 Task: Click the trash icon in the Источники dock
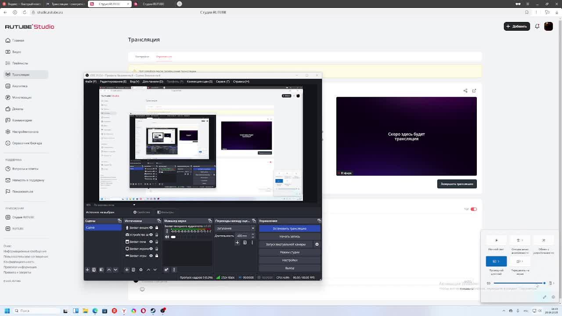133,270
